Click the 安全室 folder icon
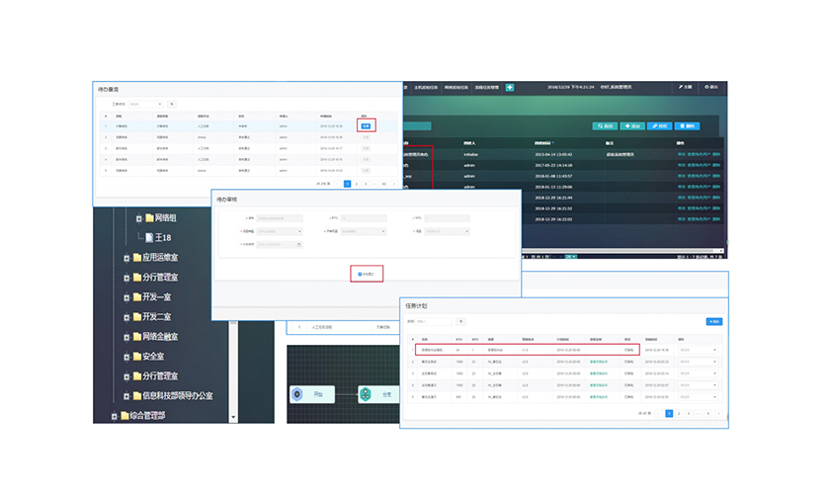Image resolution: width=830 pixels, height=494 pixels. click(x=137, y=356)
